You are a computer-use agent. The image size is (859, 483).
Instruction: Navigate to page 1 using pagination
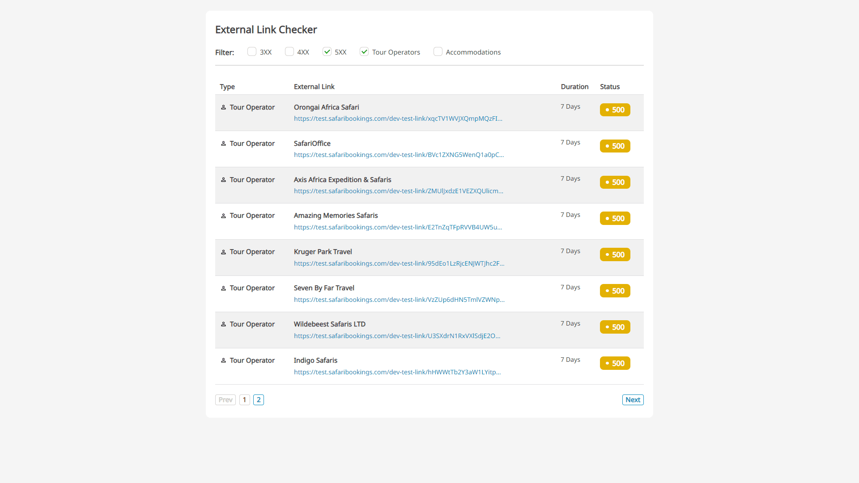click(x=244, y=400)
